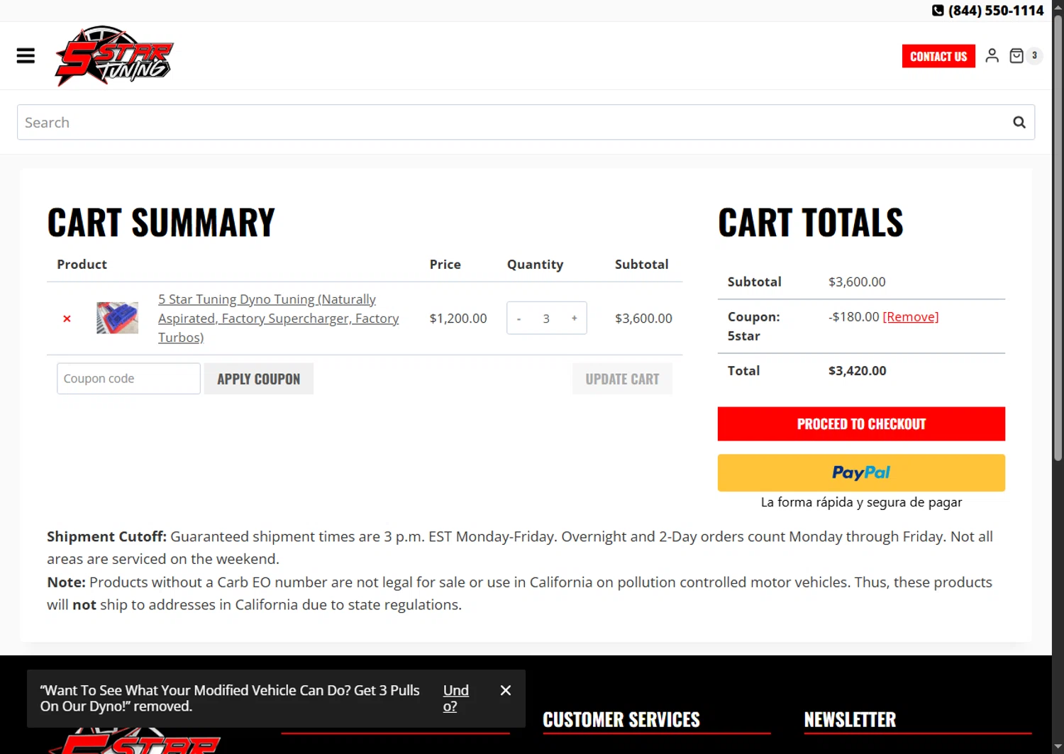Open the user account icon

click(992, 55)
